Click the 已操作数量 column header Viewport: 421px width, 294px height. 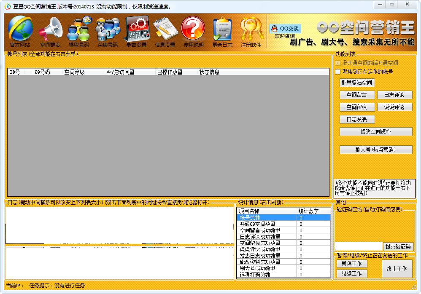tap(176, 72)
